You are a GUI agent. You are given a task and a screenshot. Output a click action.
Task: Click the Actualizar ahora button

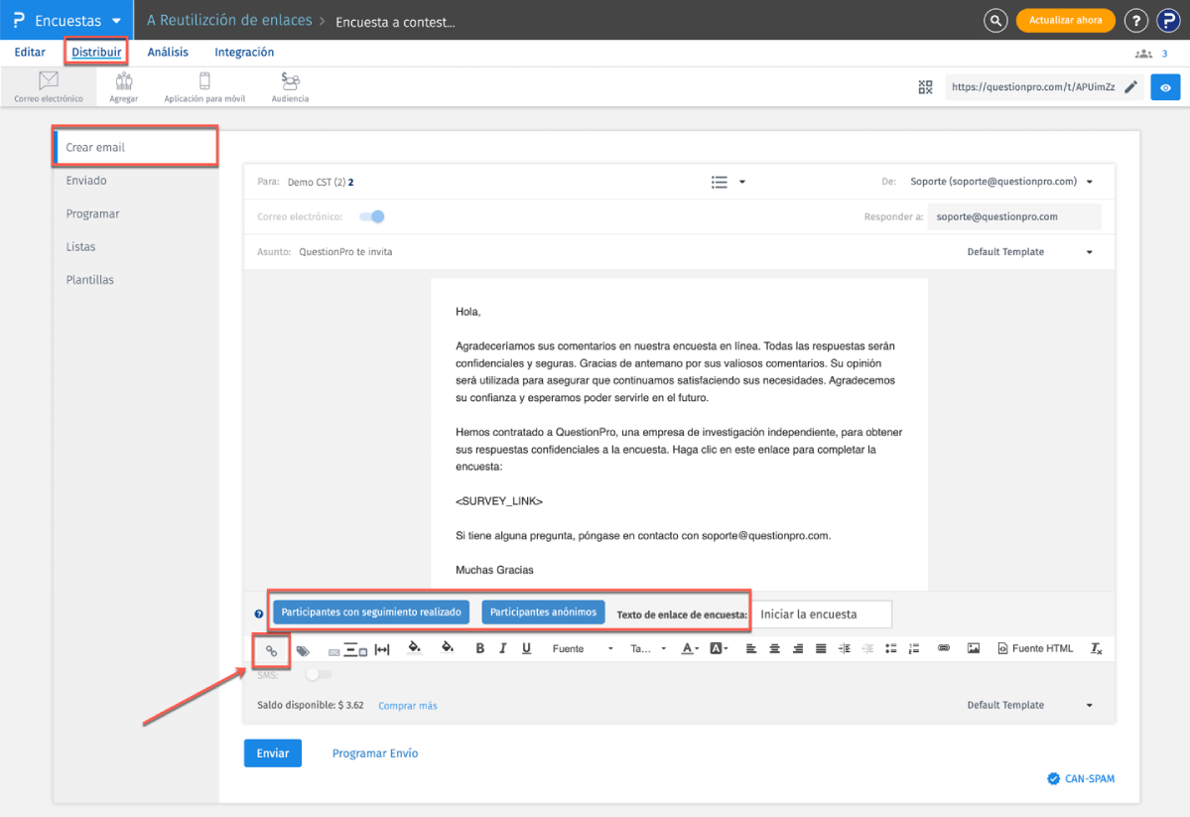click(1066, 21)
